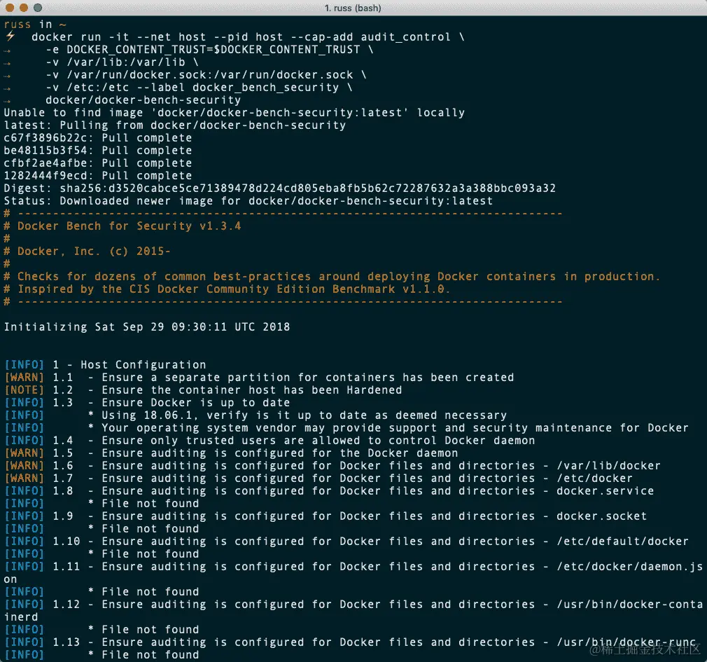The image size is (707, 662).
Task: Click check 1.9 'docker.socket' auditing line
Action: point(374,517)
